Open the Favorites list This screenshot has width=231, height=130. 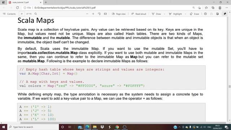(206, 8)
